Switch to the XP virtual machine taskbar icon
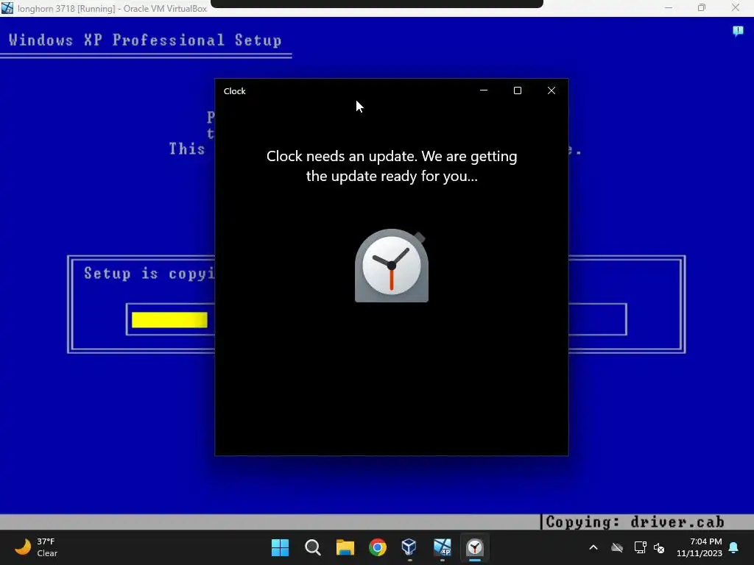754x565 pixels. 442,547
